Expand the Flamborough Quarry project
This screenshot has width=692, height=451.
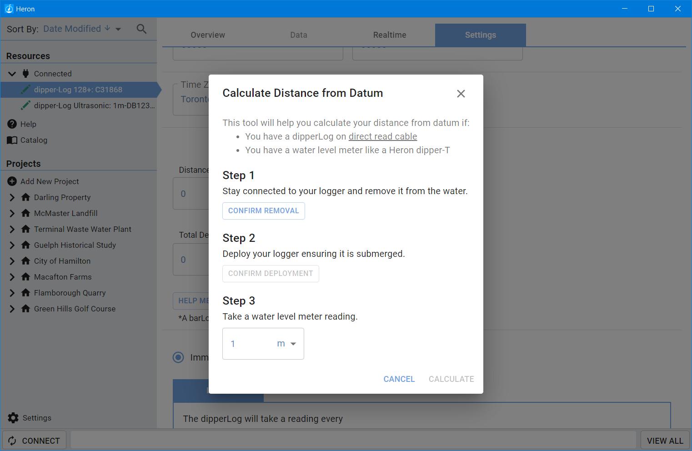click(x=12, y=293)
